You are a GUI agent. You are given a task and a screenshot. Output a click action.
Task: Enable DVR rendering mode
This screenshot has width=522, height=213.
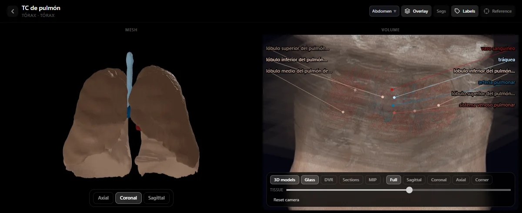click(x=328, y=180)
